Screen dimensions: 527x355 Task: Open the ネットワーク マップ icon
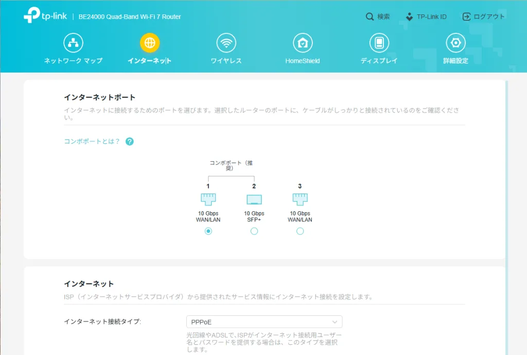[73, 43]
